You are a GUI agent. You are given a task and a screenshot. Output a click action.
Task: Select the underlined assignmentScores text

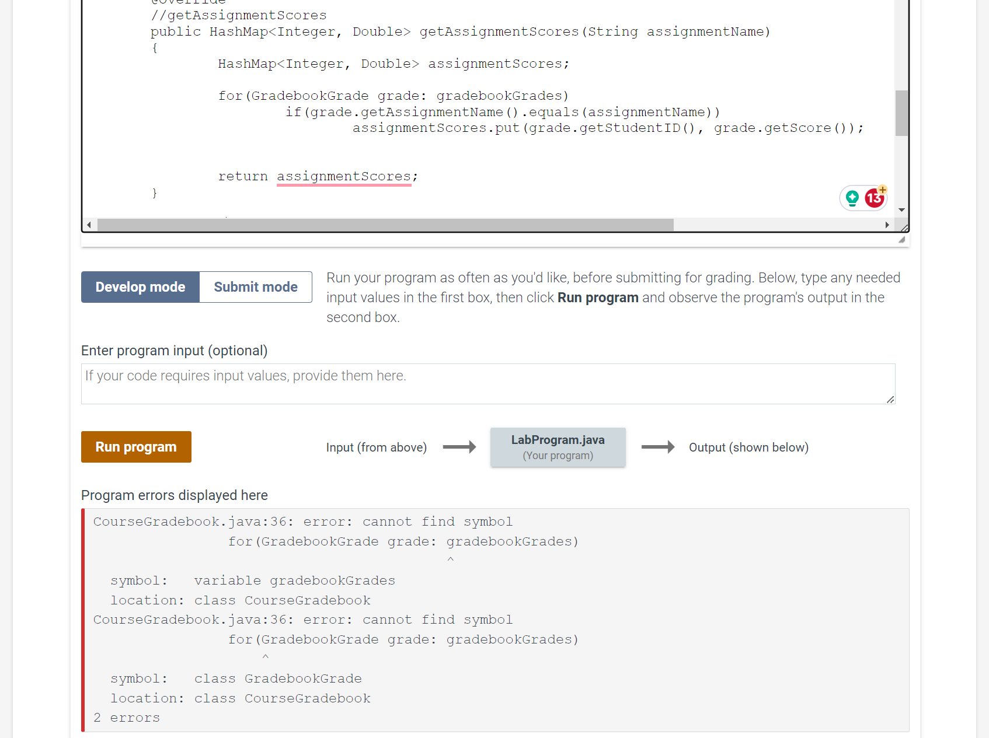click(x=344, y=176)
